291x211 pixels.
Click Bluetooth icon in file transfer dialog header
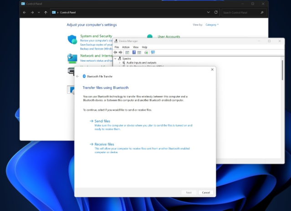click(x=84, y=76)
